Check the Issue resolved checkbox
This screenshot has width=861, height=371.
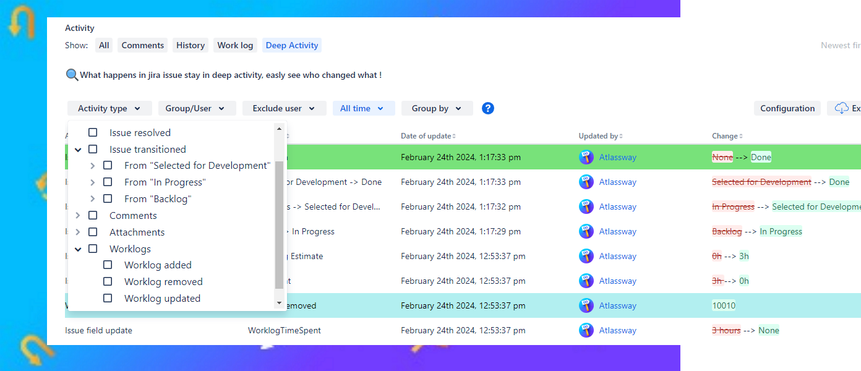[93, 132]
